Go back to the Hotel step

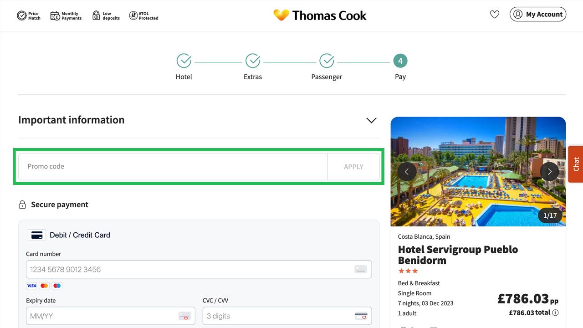coord(184,67)
